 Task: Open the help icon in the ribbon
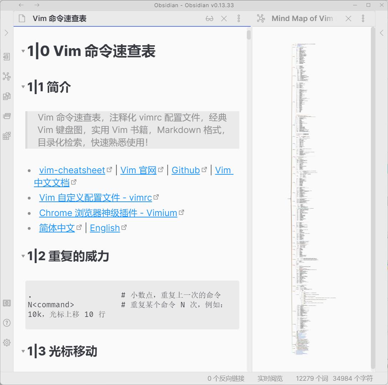click(6, 323)
